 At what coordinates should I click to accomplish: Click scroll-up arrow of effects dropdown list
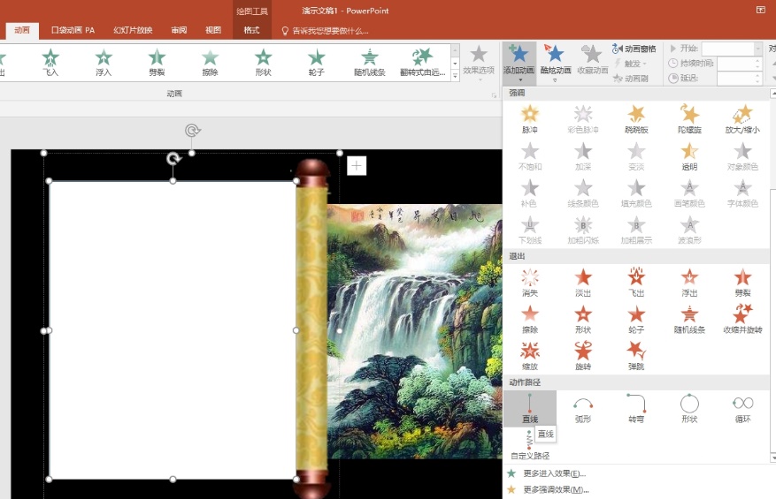tap(772, 94)
